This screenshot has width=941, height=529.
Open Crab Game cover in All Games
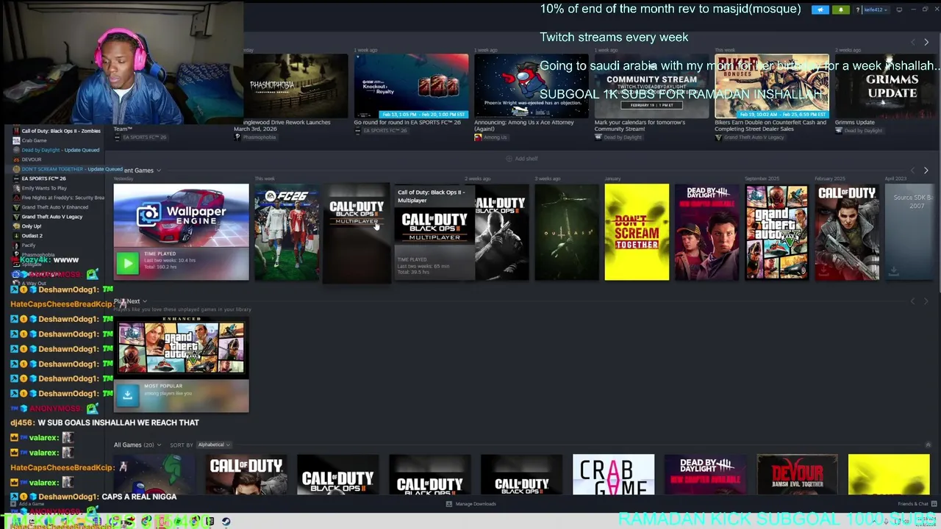[613, 475]
